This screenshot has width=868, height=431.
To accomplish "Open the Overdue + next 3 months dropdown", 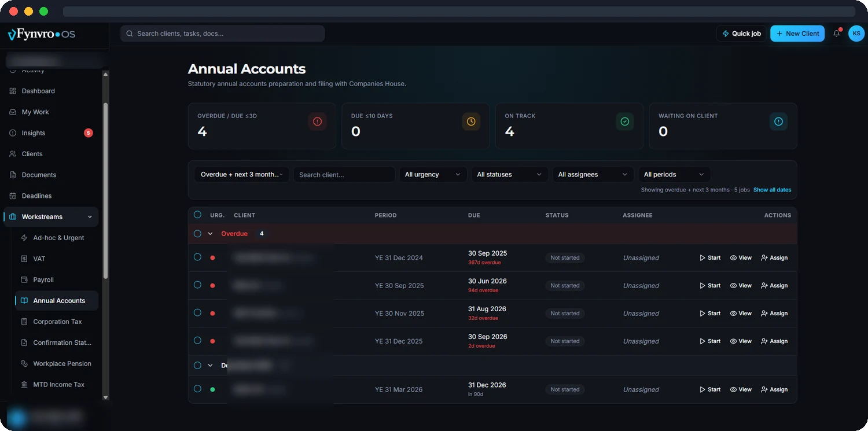I will 241,175.
